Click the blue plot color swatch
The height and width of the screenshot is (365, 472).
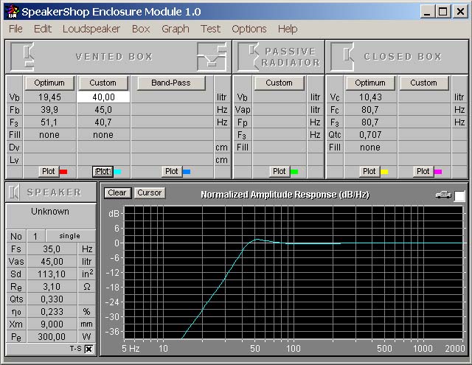click(187, 172)
